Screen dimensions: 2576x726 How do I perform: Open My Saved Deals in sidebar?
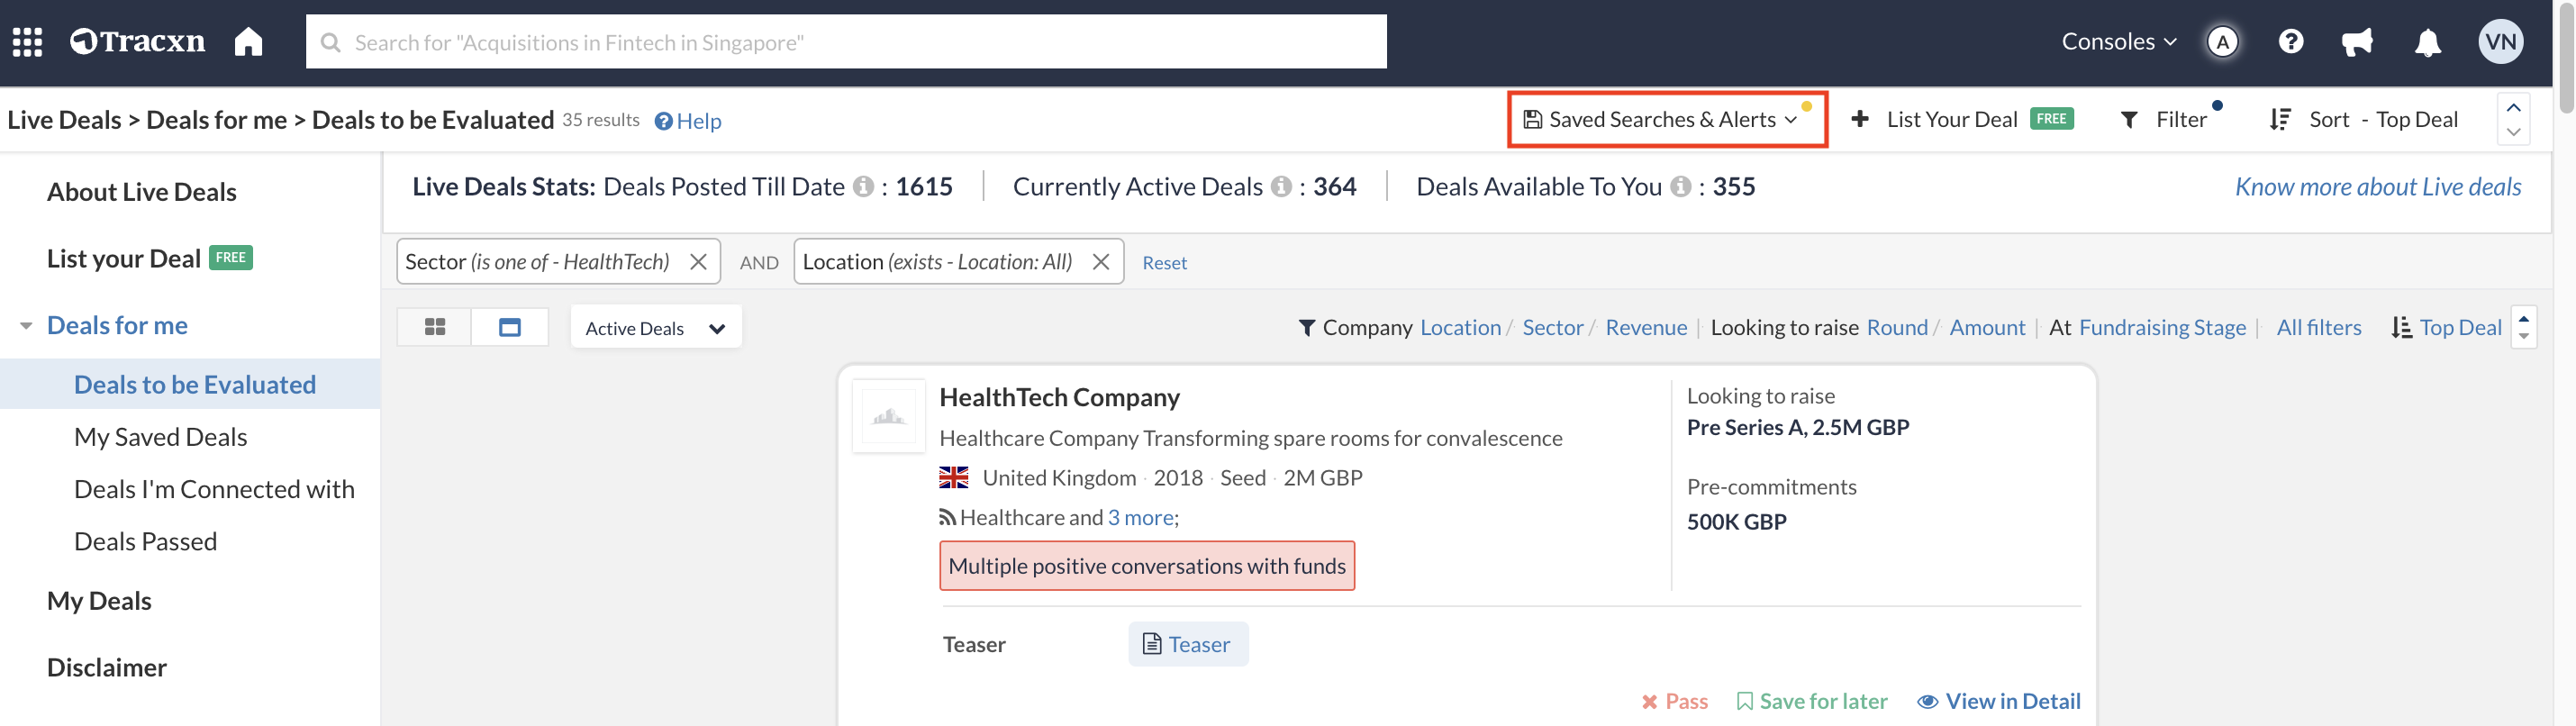(160, 437)
